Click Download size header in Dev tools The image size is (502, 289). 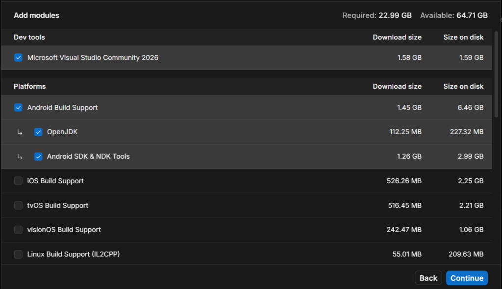397,37
